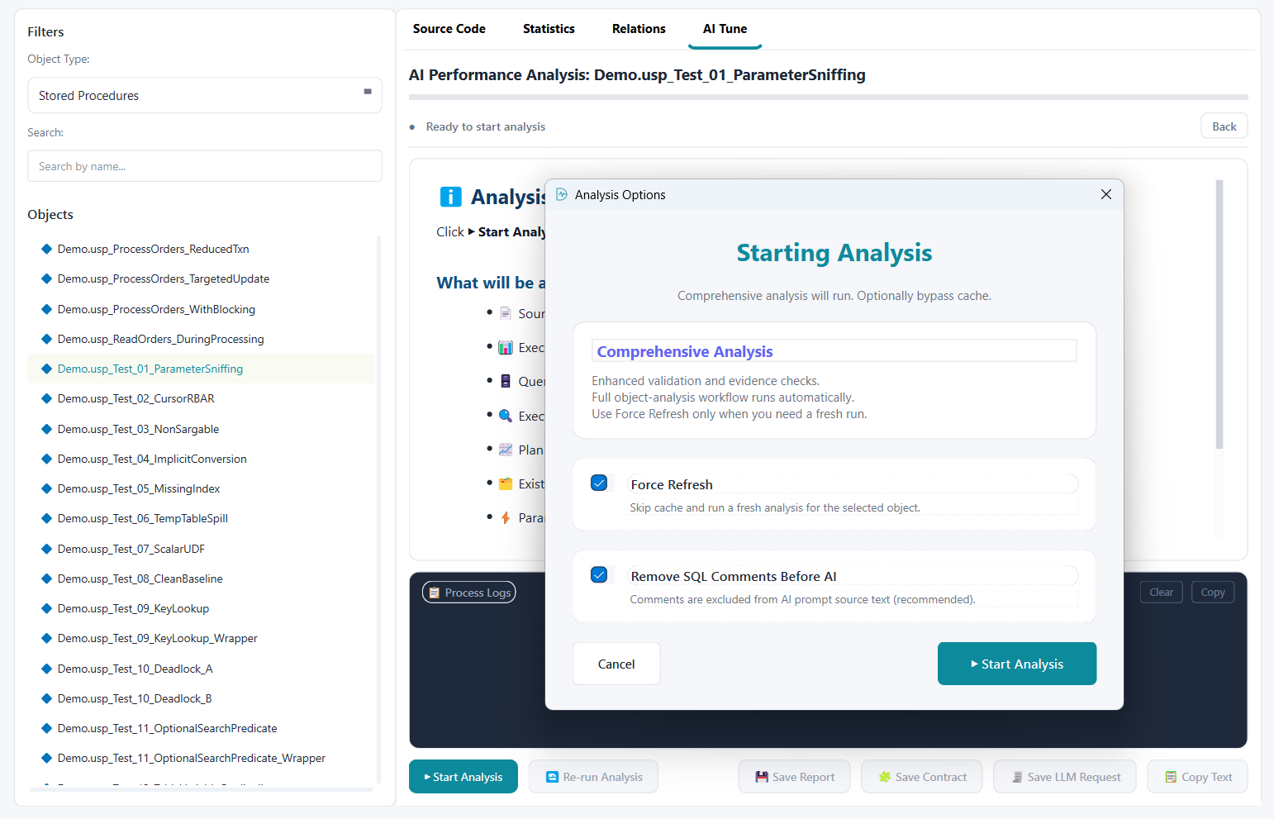The image size is (1274, 819).
Task: Click the line chart icon next to Plan
Action: point(506,450)
